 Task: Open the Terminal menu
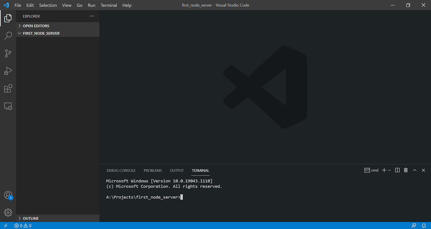click(109, 5)
